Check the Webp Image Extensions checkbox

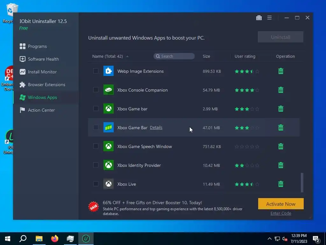click(96, 71)
